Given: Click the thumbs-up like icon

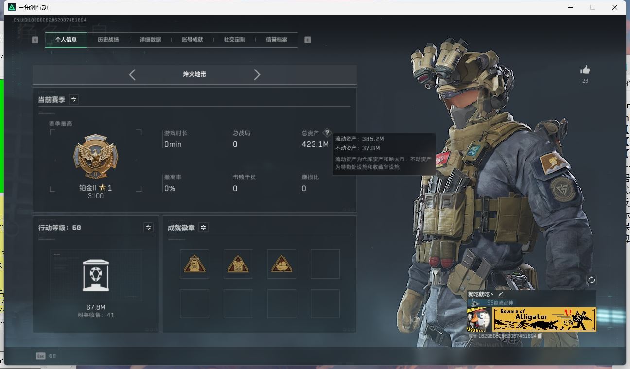Looking at the screenshot, I should (585, 70).
